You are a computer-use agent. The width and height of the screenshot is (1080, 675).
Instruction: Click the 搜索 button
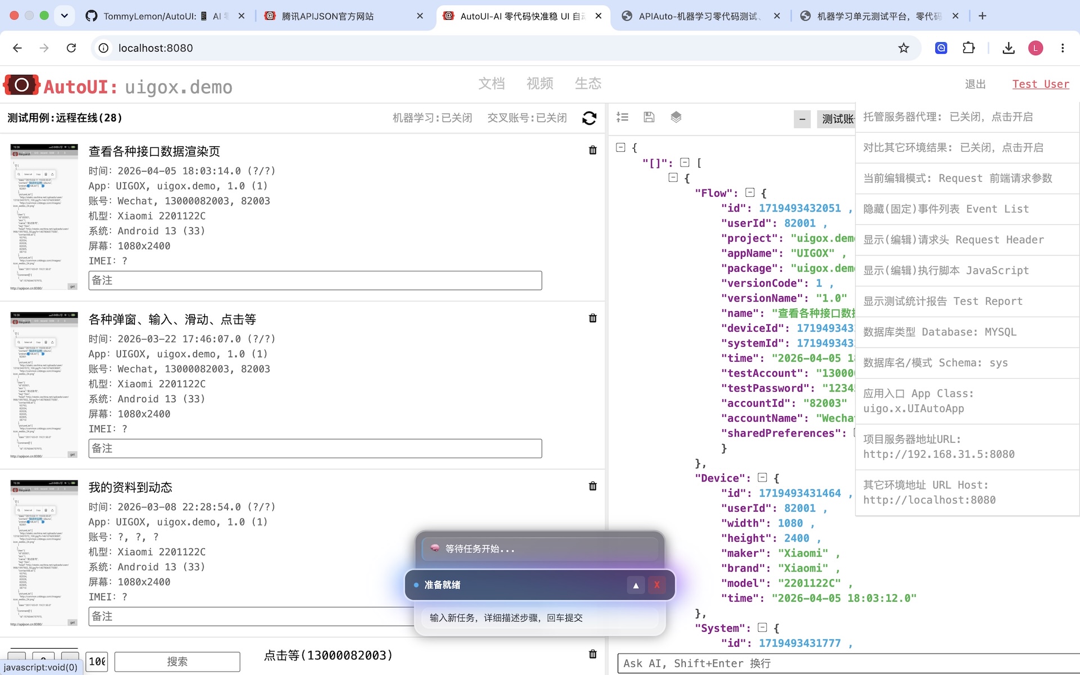[177, 661]
